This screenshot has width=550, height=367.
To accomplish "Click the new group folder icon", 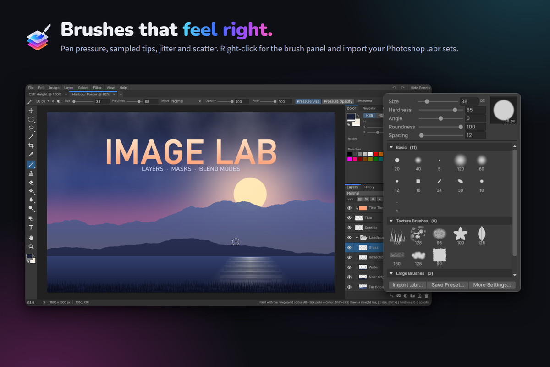I will [x=412, y=296].
